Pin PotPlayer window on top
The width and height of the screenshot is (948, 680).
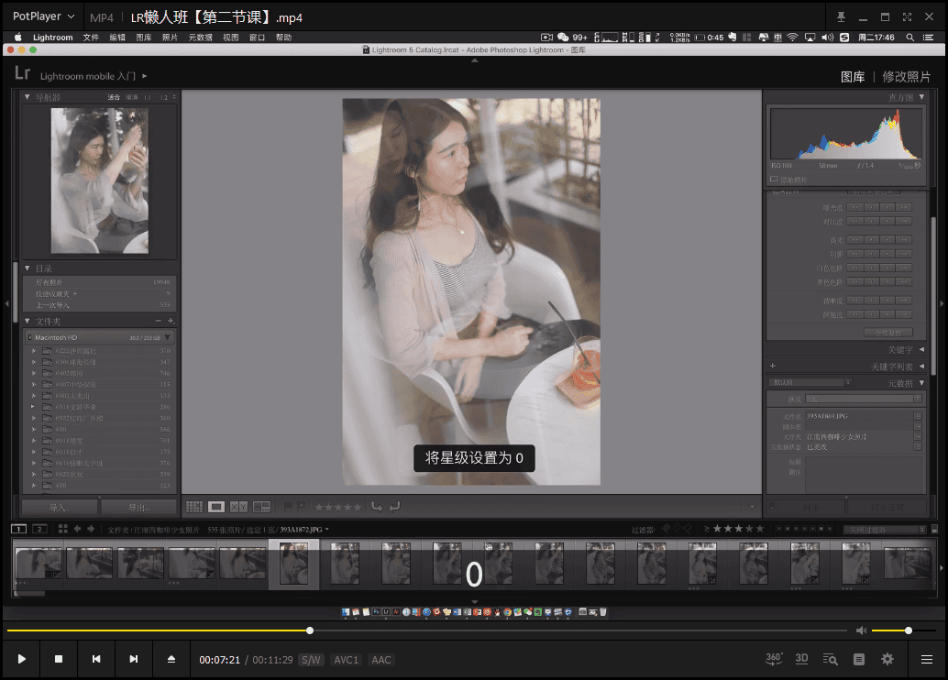(x=841, y=16)
